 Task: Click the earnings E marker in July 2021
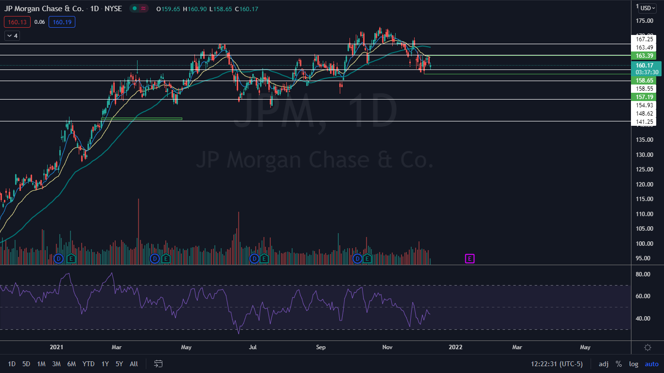tap(264, 258)
